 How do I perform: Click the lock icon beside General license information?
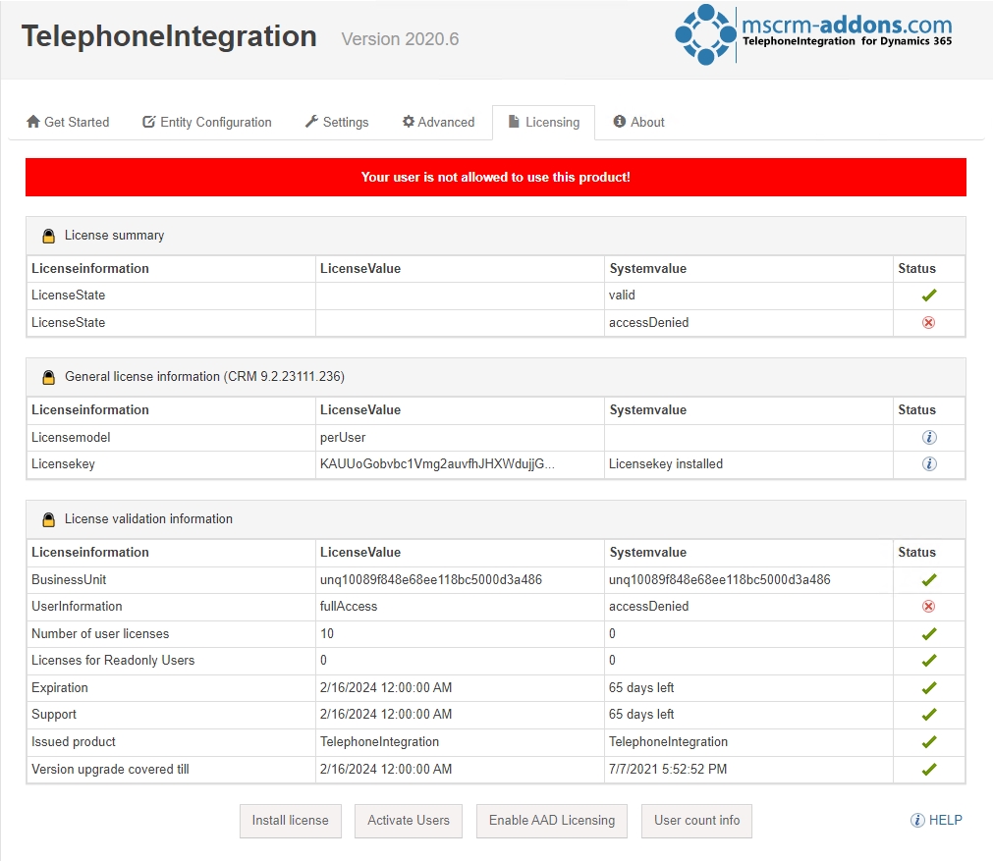click(x=48, y=377)
